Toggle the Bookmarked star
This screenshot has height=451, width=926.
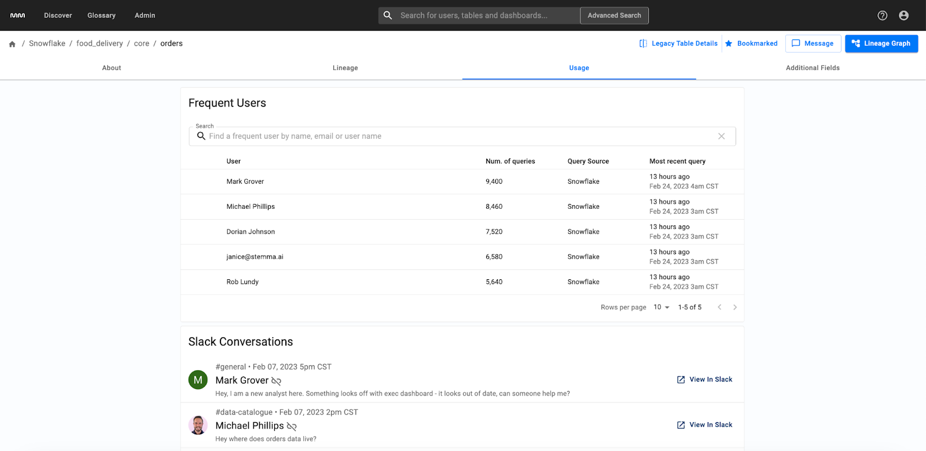pyautogui.click(x=729, y=43)
